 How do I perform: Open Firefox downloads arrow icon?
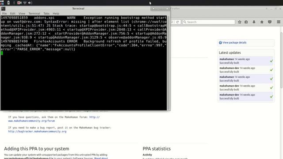(x=254, y=22)
